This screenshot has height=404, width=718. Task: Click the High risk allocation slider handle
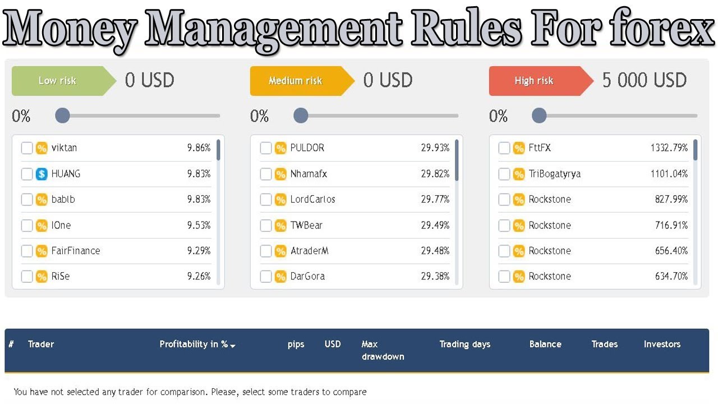click(x=539, y=116)
